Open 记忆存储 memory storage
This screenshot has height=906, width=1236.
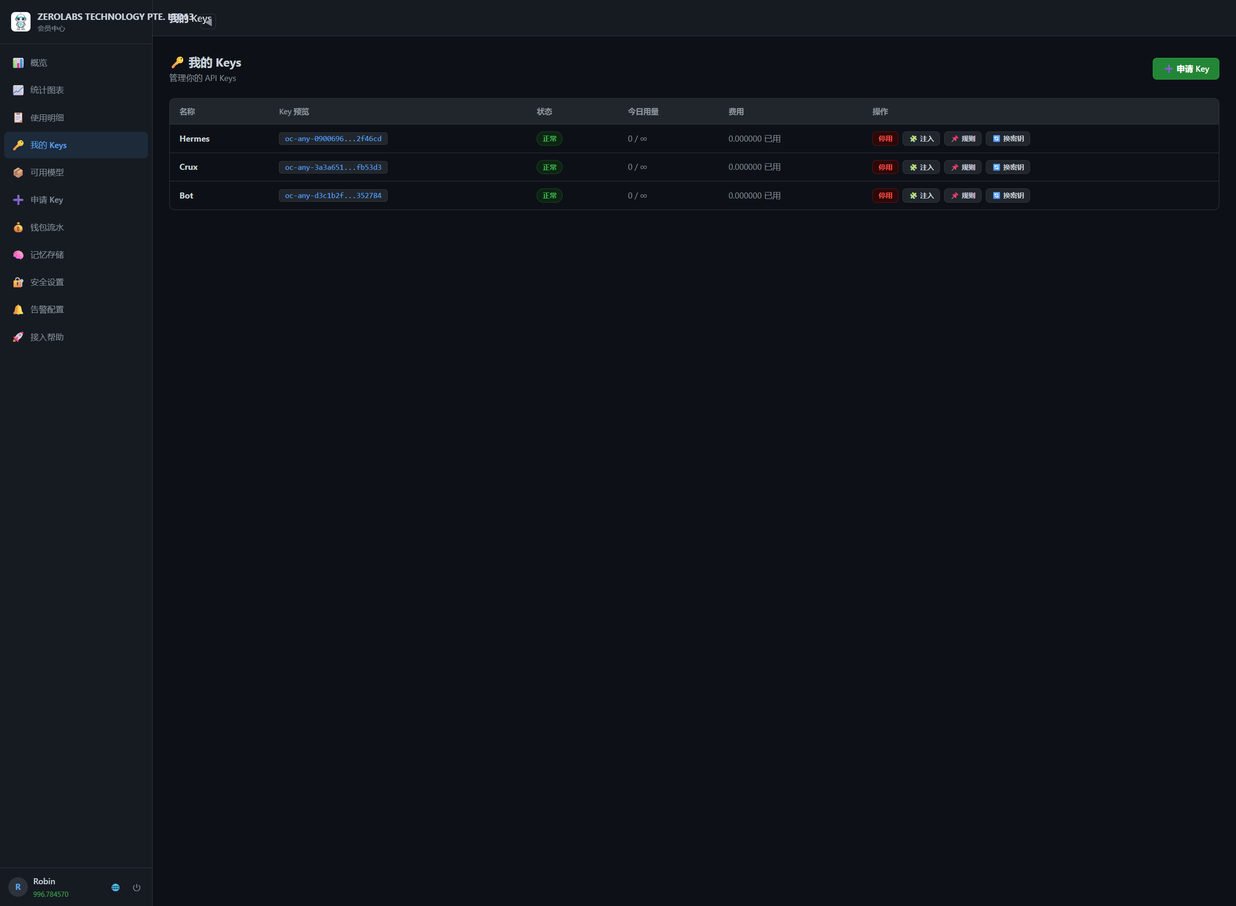click(76, 254)
